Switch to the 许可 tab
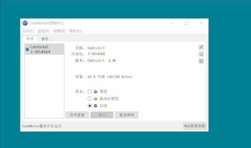The width and height of the screenshot is (251, 148). click(30, 38)
